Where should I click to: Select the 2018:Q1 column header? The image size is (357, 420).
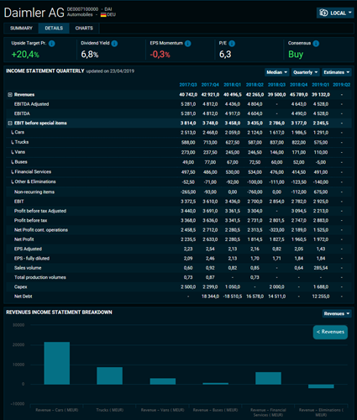point(232,85)
